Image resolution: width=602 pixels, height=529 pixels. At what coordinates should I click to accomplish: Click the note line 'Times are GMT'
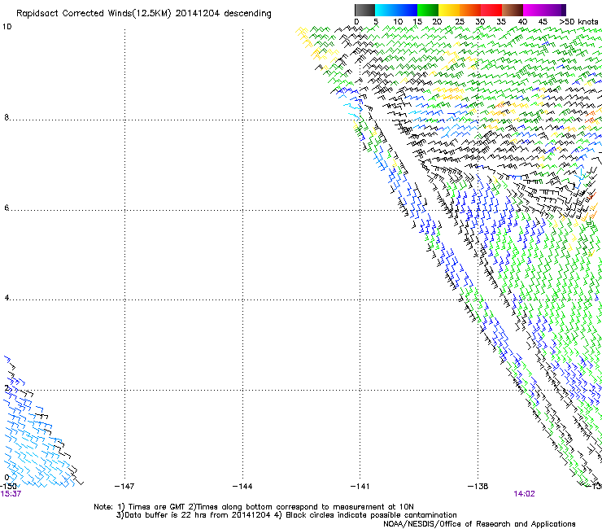157,507
